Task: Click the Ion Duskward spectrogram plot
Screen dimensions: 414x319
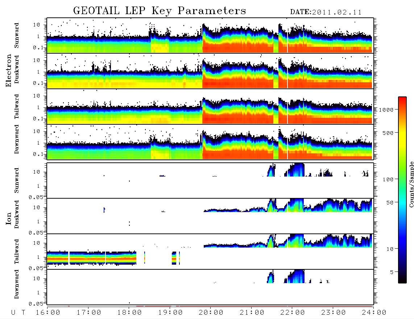Action: 210,216
